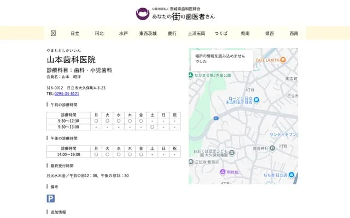Open the 水戸 area tab
The width and height of the screenshot is (350, 218).
point(124,33)
